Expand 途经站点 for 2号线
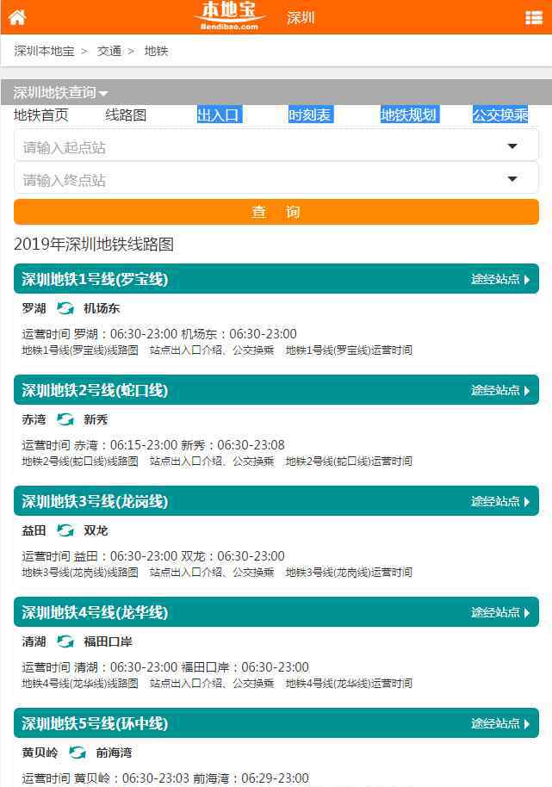This screenshot has width=552, height=787. [x=499, y=390]
